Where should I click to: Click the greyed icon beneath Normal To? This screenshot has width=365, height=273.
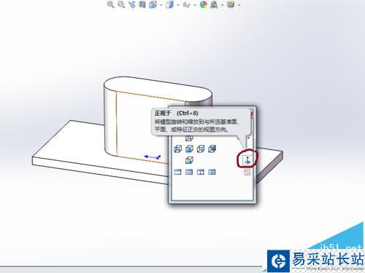click(x=247, y=173)
